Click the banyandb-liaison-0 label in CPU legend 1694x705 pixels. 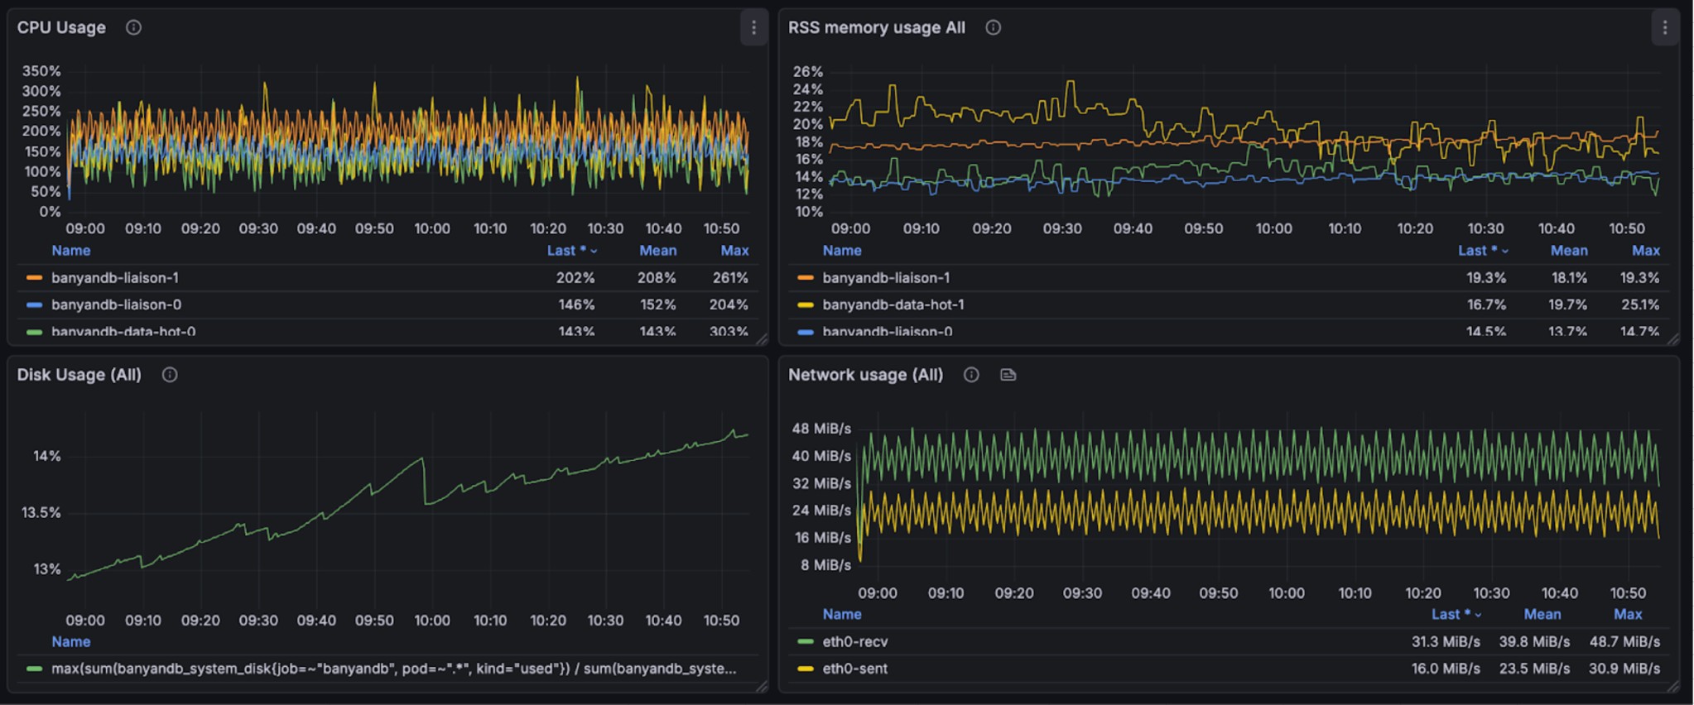pos(116,305)
